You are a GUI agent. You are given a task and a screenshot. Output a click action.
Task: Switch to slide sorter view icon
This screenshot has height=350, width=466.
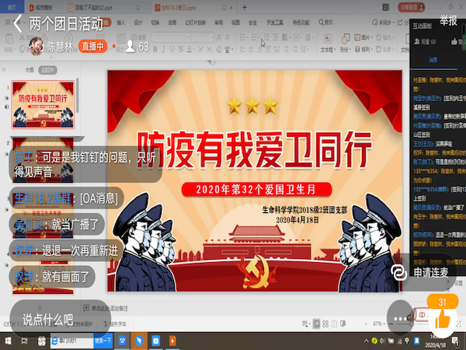click(x=325, y=324)
